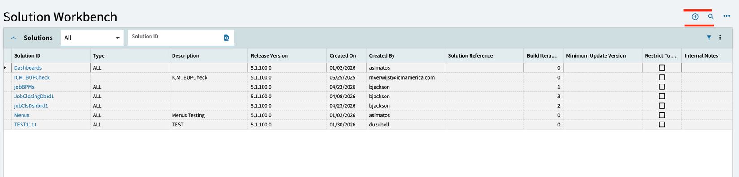The image size is (739, 177).
Task: Click the Build Itera... column header
Action: [544, 55]
